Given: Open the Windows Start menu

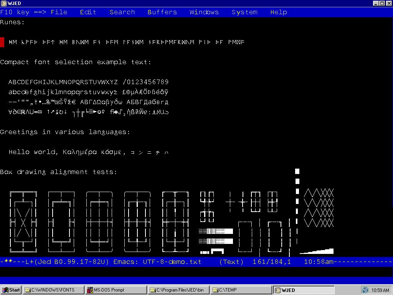Looking at the screenshot, I should click(11, 290).
